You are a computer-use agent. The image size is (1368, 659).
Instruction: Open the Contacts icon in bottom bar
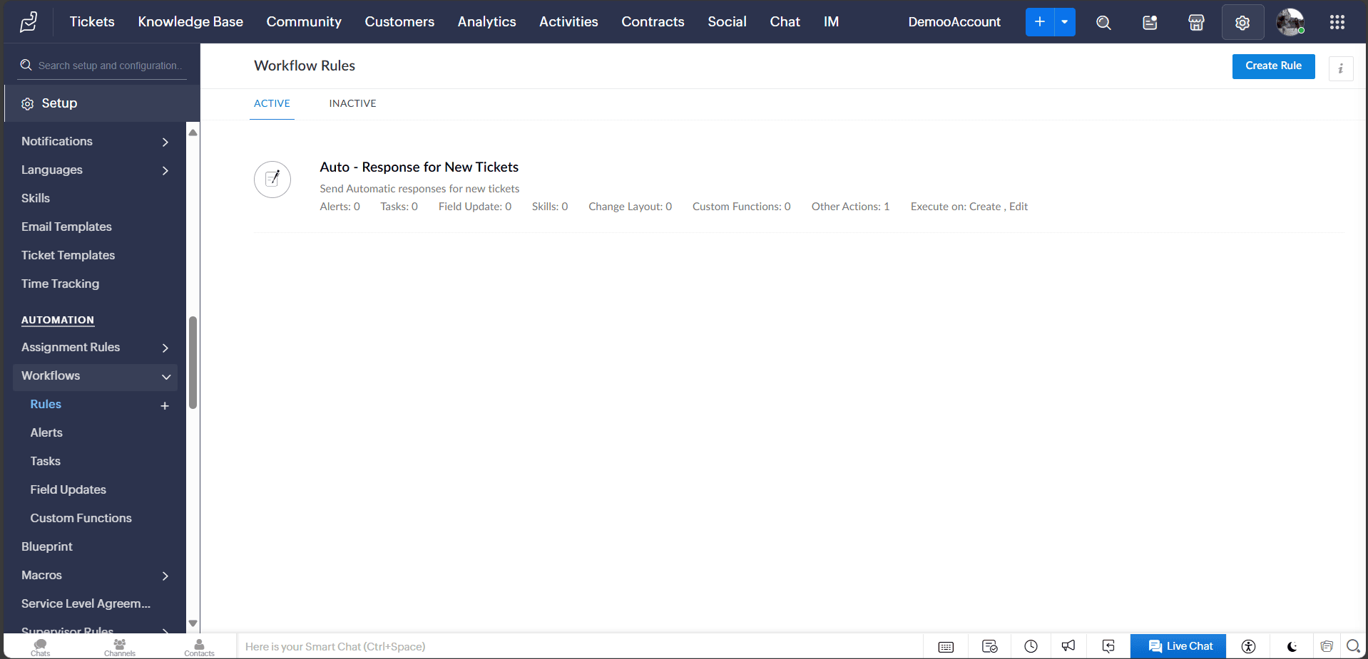(x=199, y=646)
